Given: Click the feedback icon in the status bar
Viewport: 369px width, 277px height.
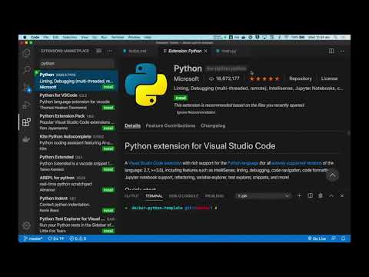Looking at the screenshot, I should point(334,239).
